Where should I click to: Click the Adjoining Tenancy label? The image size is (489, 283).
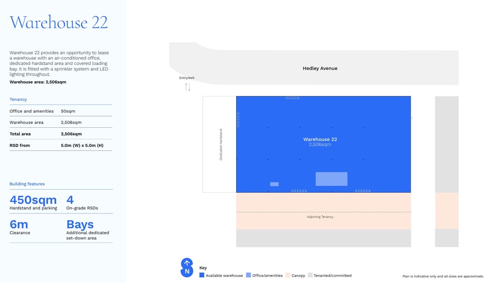click(320, 217)
